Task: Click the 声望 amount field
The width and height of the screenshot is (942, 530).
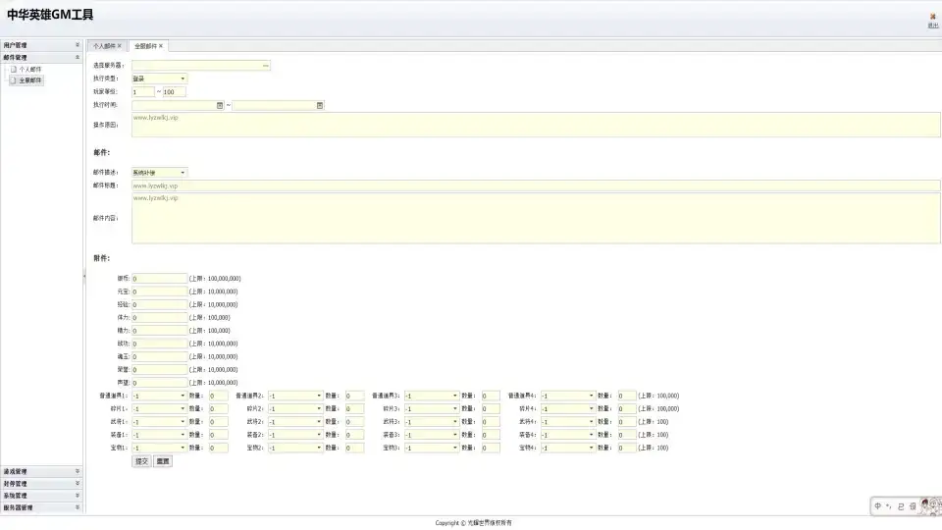Action: (x=160, y=383)
